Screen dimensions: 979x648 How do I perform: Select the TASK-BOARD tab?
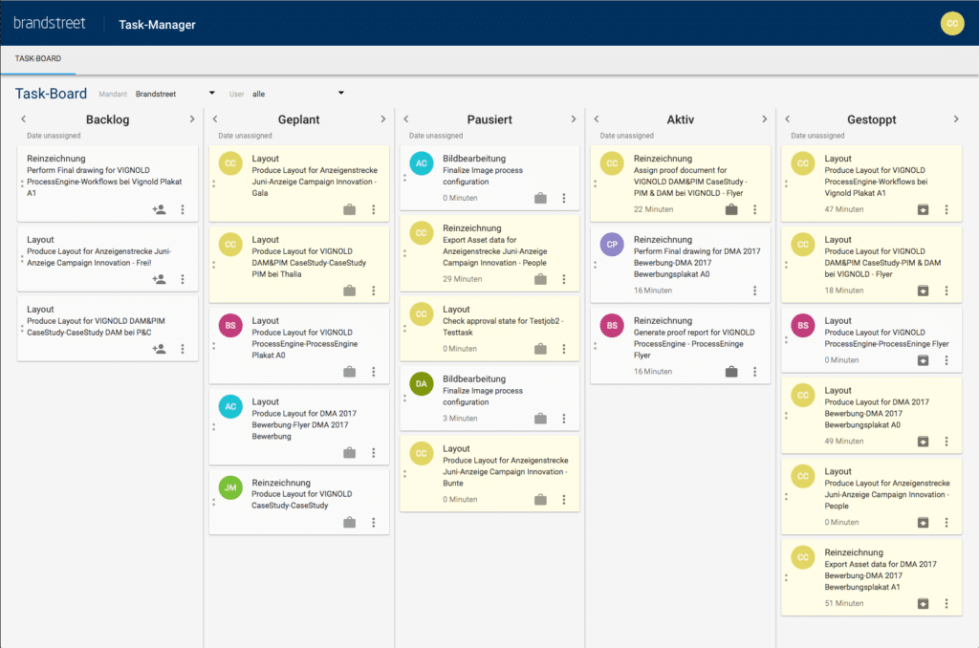click(x=38, y=59)
